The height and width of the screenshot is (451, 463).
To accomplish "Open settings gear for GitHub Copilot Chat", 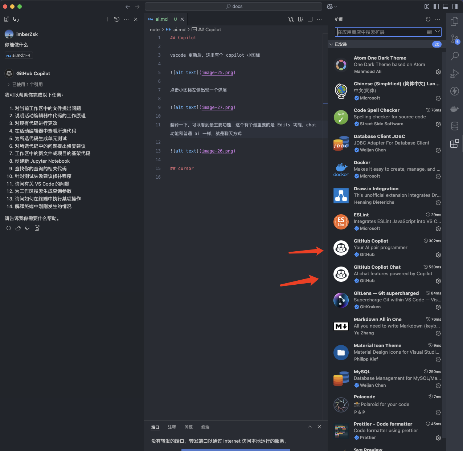I will [x=438, y=281].
